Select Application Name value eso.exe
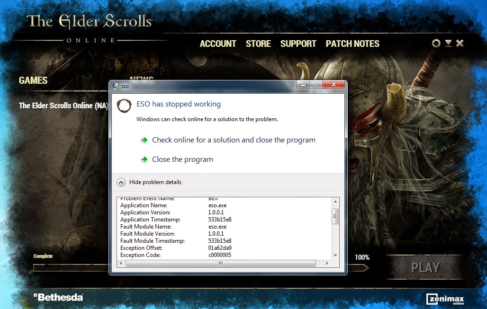487x309 pixels. point(217,205)
